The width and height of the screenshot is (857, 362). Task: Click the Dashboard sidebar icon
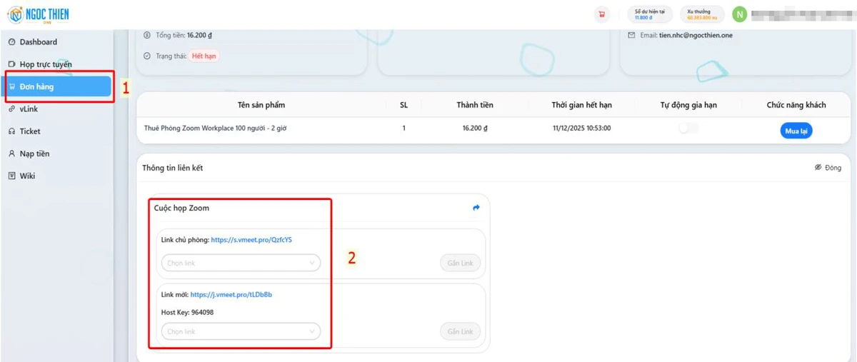(x=12, y=42)
